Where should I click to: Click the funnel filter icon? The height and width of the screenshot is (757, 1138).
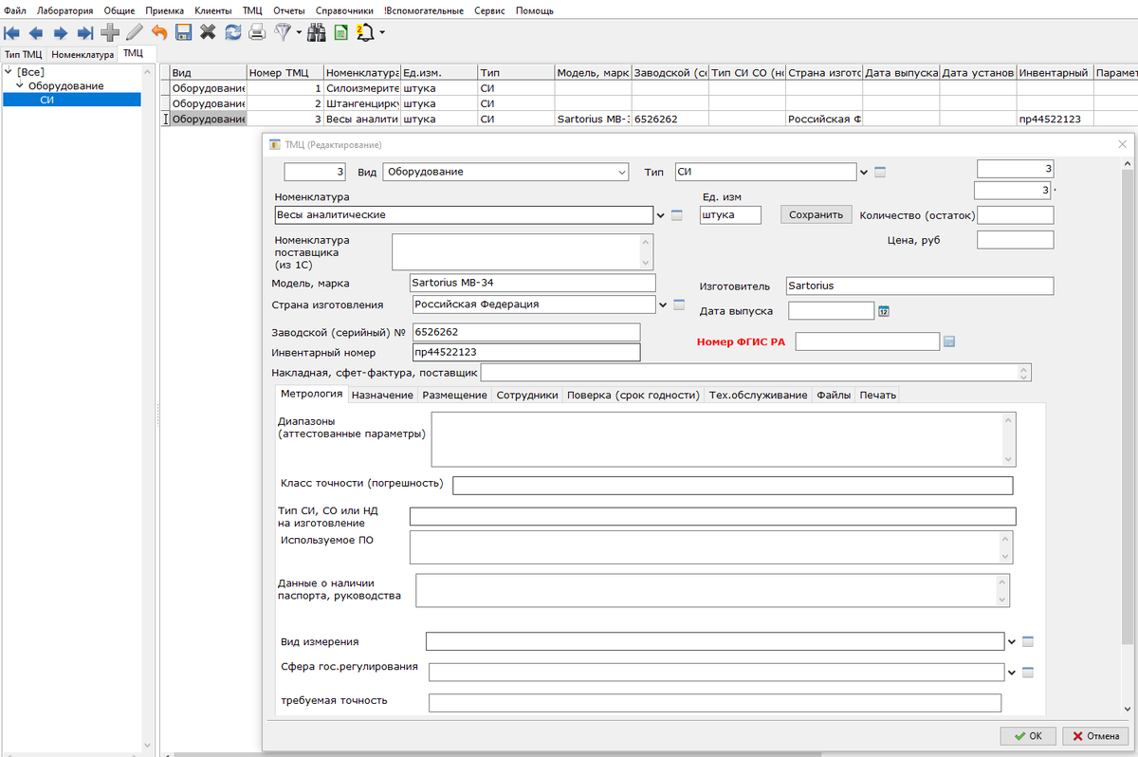pos(283,33)
